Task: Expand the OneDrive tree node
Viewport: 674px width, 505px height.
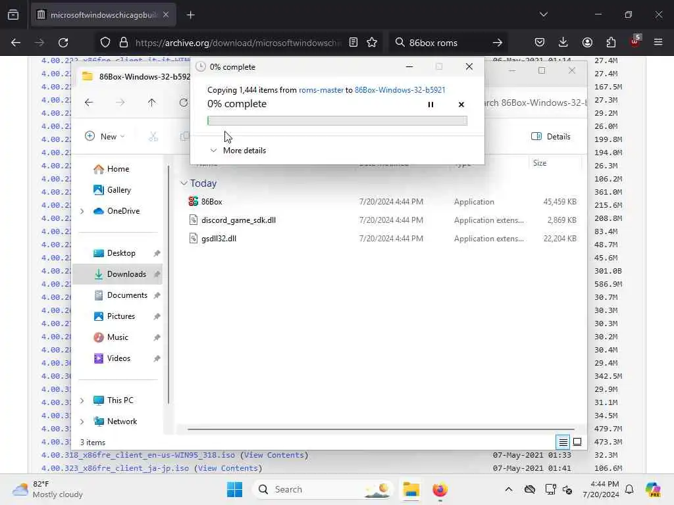Action: click(x=82, y=211)
